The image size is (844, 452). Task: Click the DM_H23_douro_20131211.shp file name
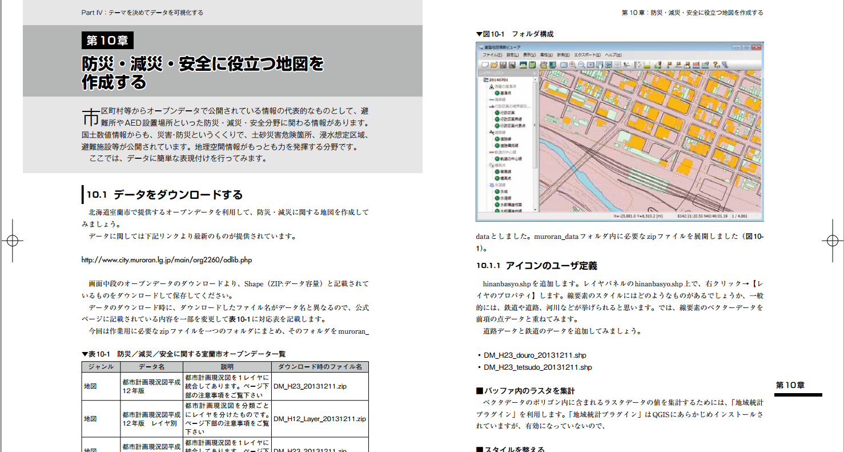[534, 355]
